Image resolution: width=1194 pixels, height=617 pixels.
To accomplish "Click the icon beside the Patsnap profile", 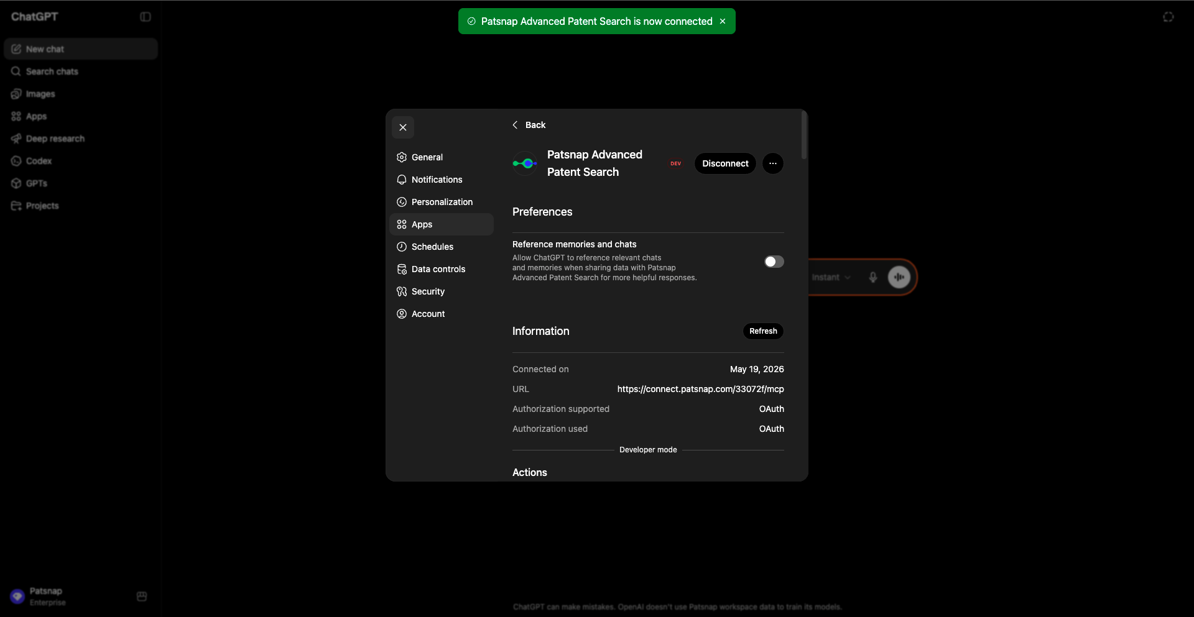I will click(x=142, y=596).
